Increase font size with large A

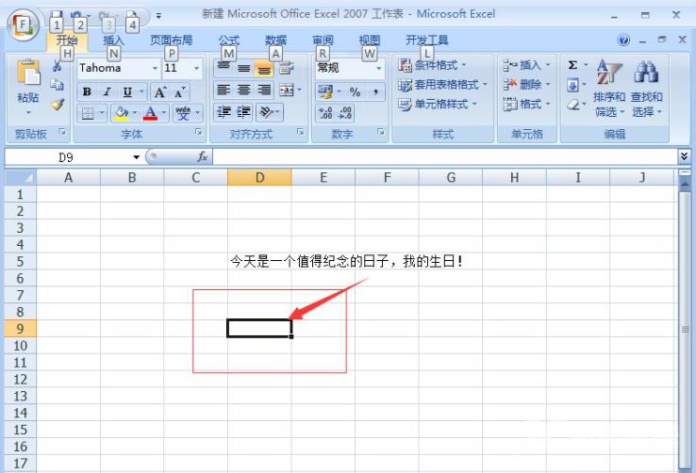pos(159,92)
